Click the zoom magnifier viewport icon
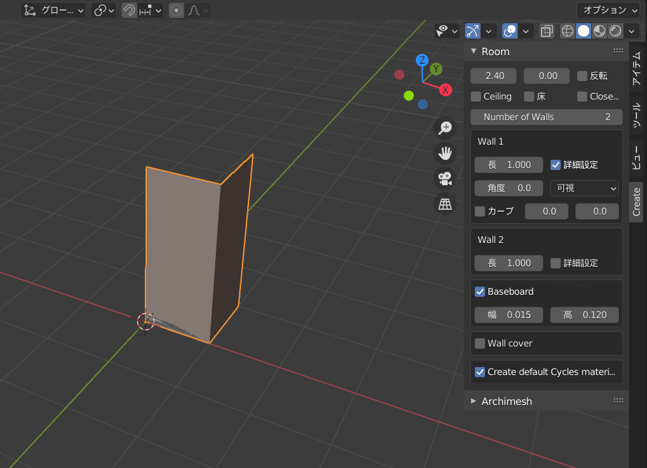 click(445, 128)
